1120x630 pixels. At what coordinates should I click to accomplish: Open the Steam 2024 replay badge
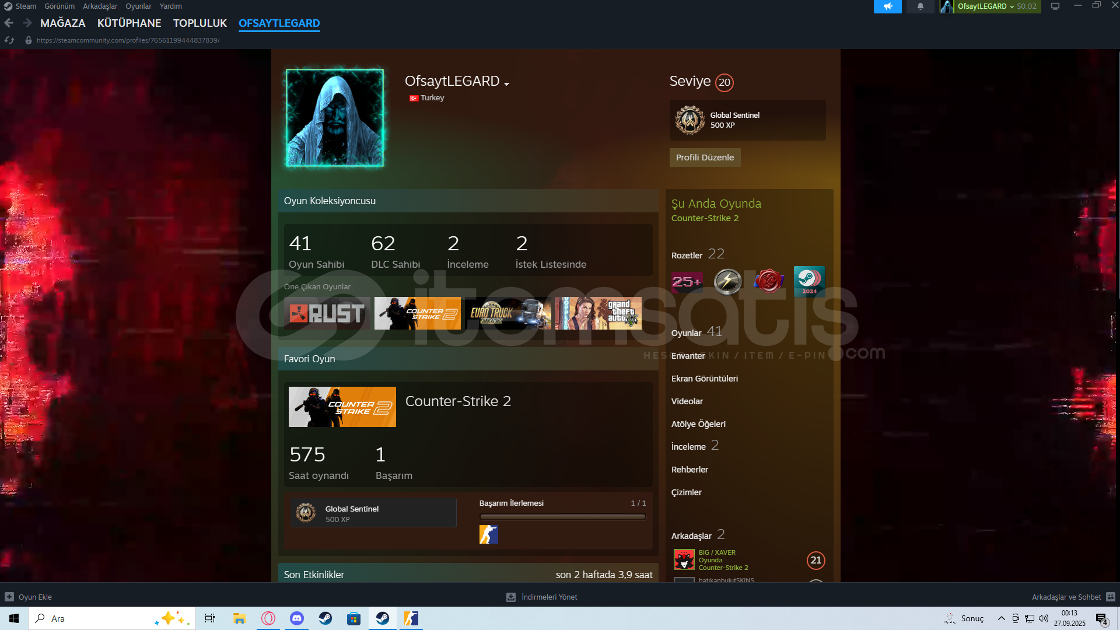[809, 281]
